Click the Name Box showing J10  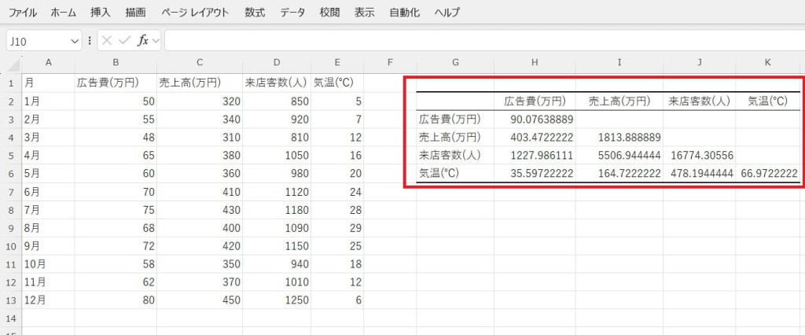(x=39, y=41)
